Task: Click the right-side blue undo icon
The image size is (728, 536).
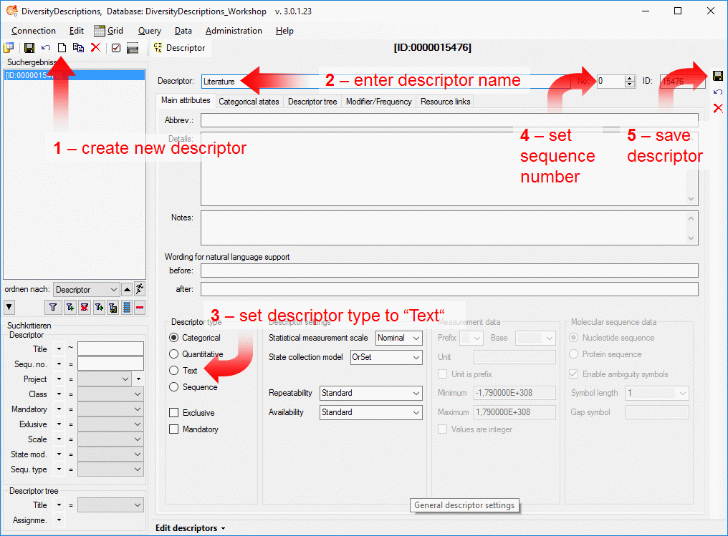Action: click(718, 92)
